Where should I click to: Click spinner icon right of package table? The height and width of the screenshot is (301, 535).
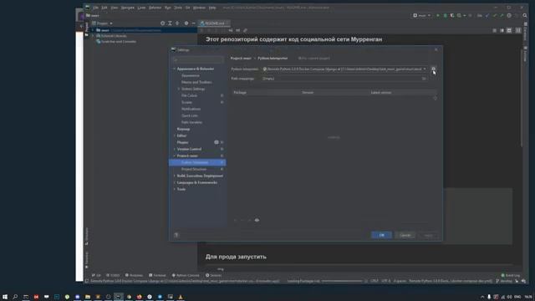[x=435, y=98]
